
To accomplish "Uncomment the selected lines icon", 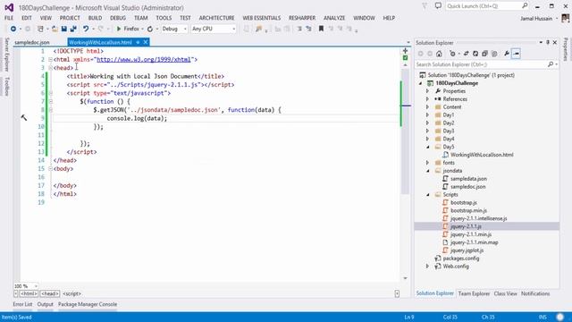I will click(x=308, y=29).
